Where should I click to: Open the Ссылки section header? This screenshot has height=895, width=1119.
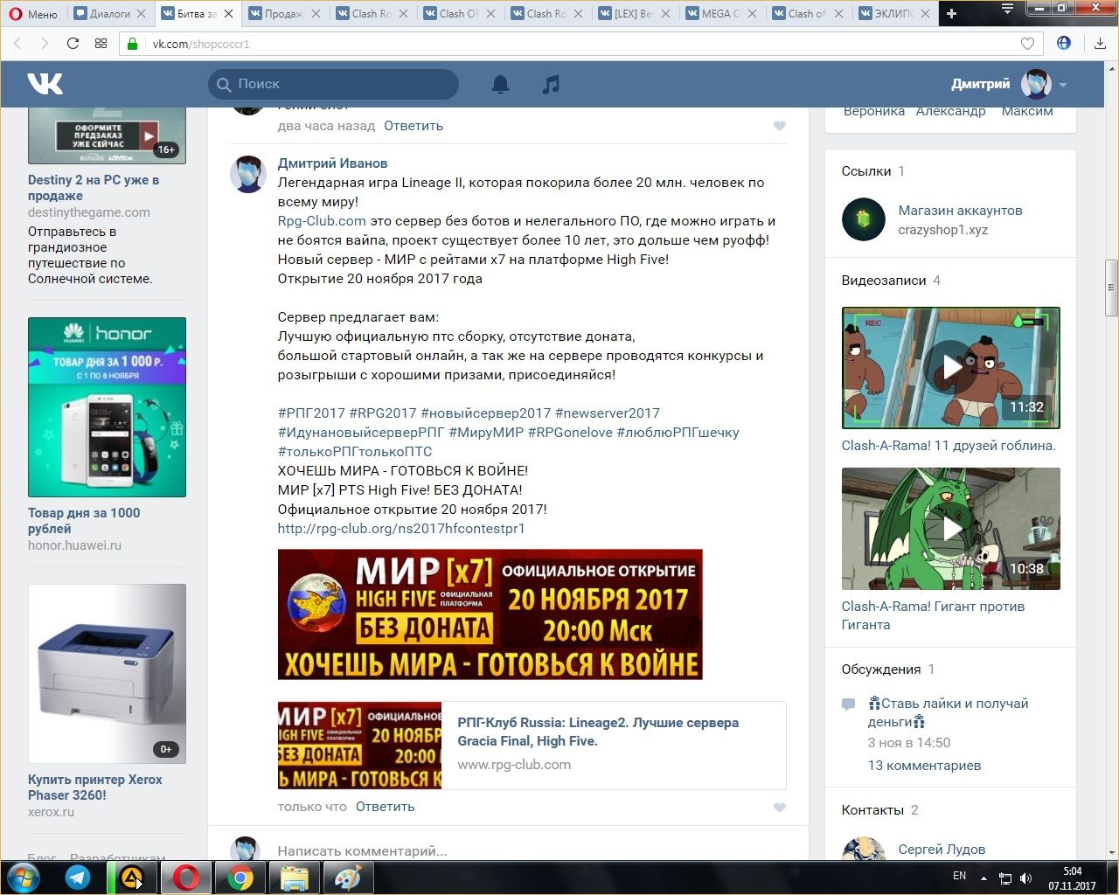[x=866, y=171]
